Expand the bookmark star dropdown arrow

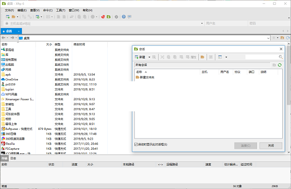277,38
